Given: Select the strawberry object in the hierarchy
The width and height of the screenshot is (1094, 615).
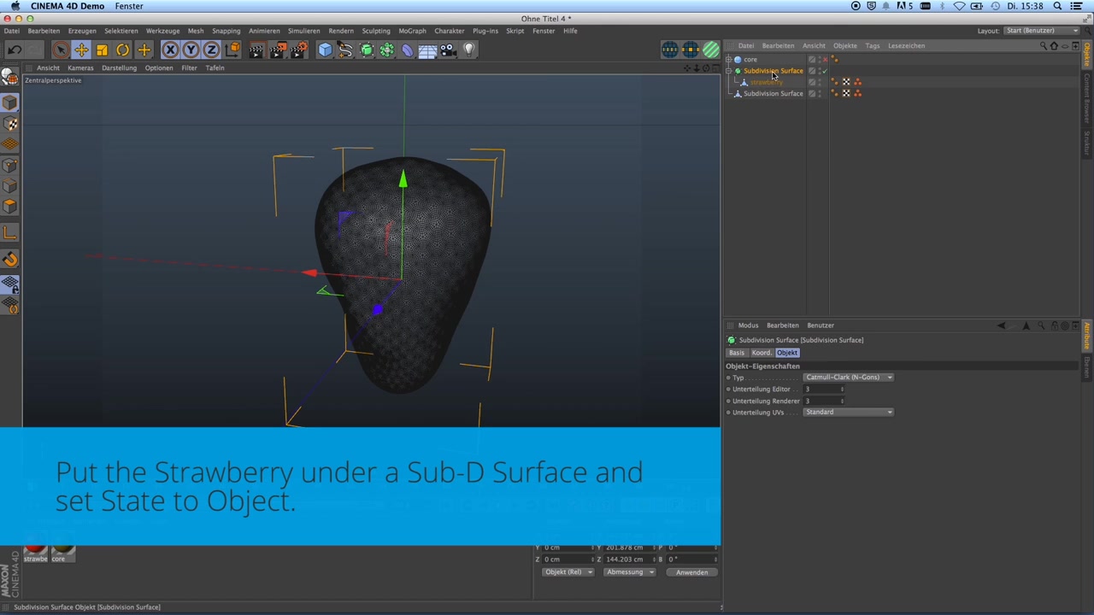Looking at the screenshot, I should click(768, 82).
